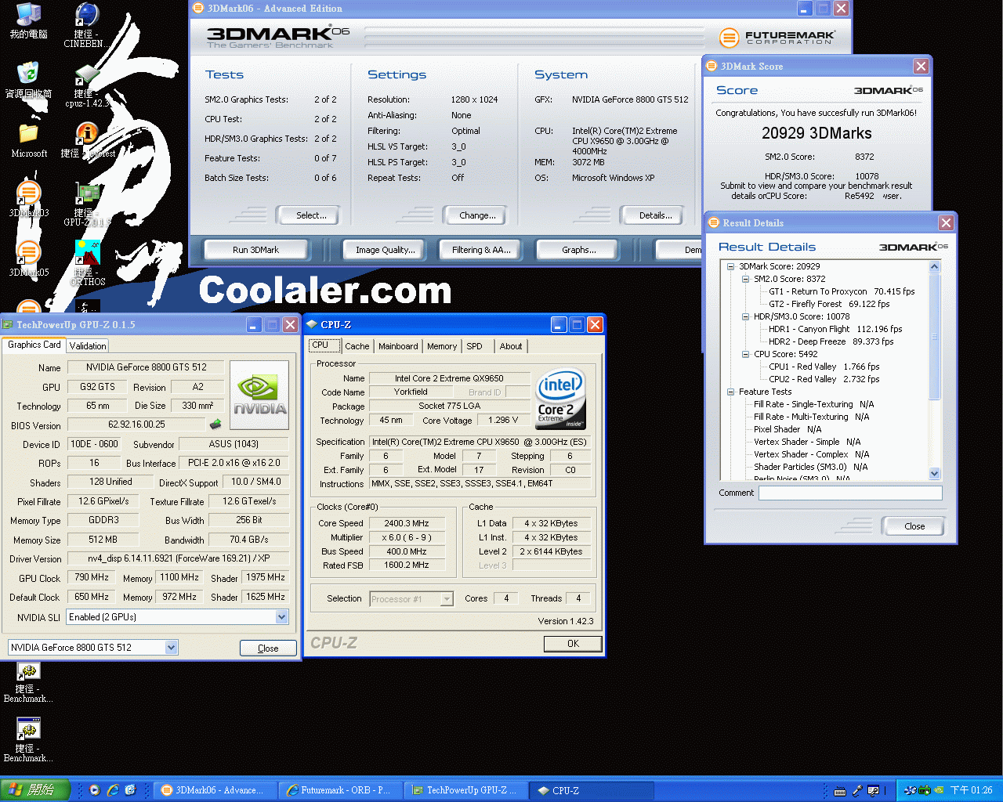Collapse the SM2.0 Score: 8372 tree node
The height and width of the screenshot is (802, 1003).
745,279
